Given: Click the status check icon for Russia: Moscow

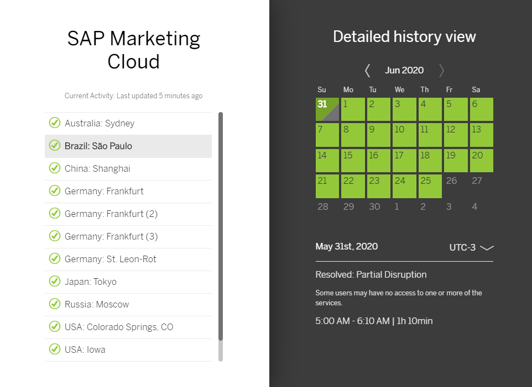Looking at the screenshot, I should (55, 304).
